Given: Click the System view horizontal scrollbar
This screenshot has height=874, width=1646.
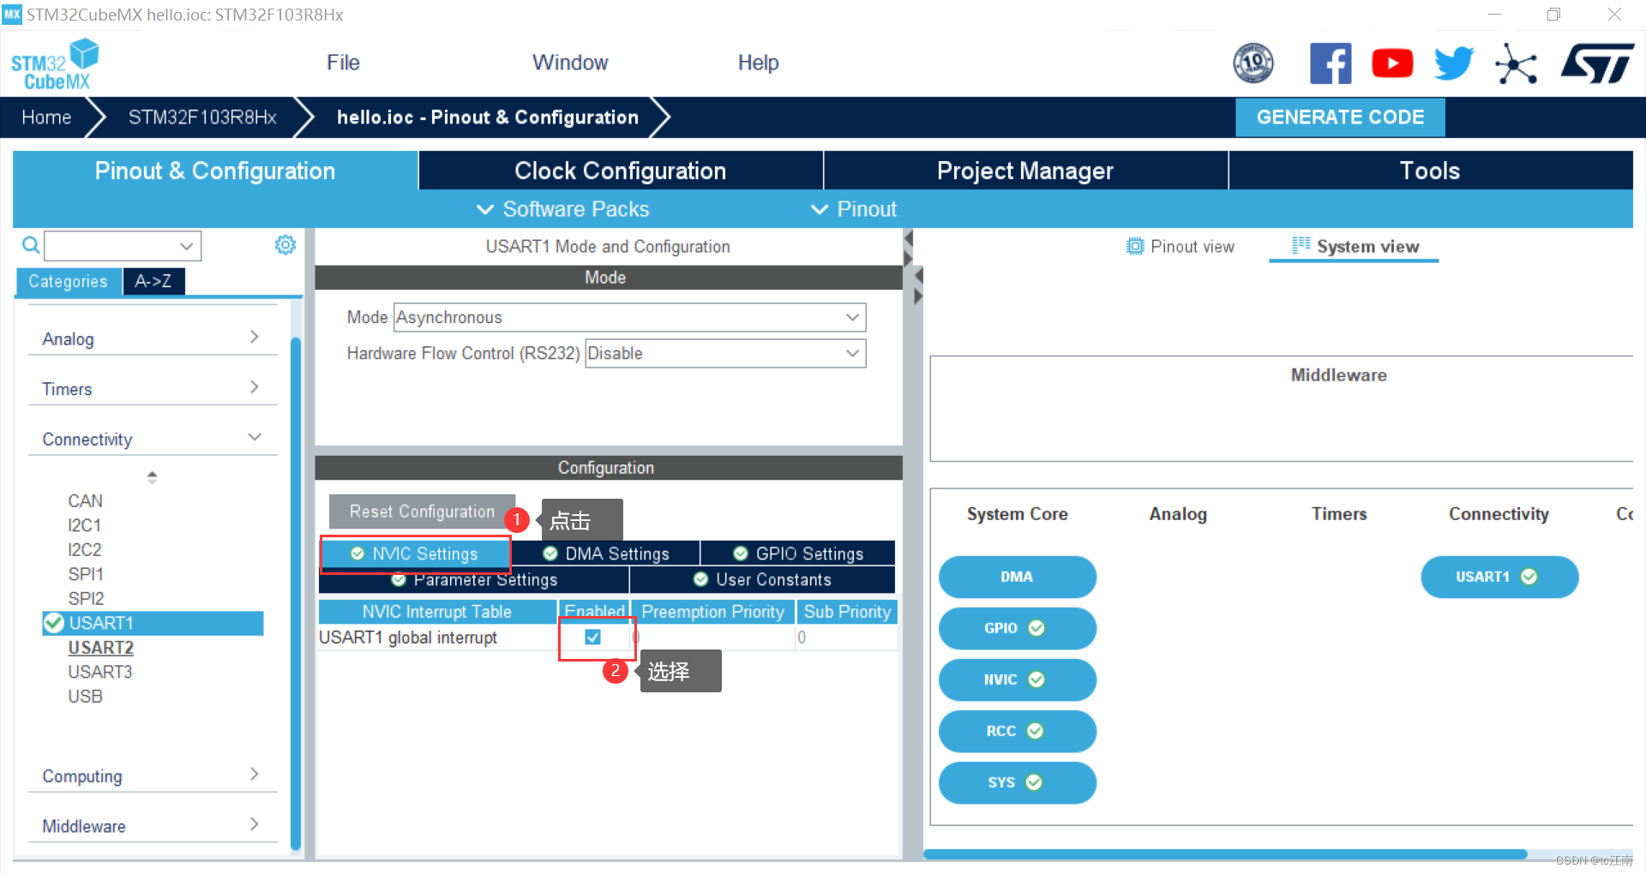Looking at the screenshot, I should tap(1226, 854).
